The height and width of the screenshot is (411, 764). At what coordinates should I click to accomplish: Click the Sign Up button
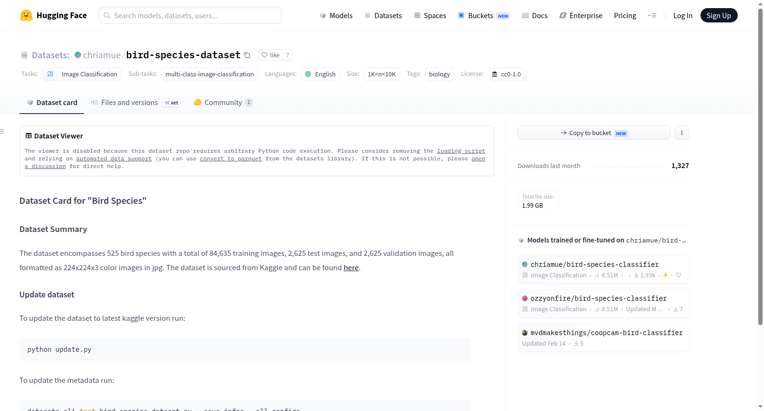point(719,15)
